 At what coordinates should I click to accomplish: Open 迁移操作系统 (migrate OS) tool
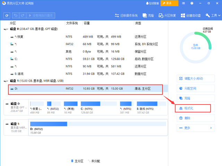[x=126, y=16]
